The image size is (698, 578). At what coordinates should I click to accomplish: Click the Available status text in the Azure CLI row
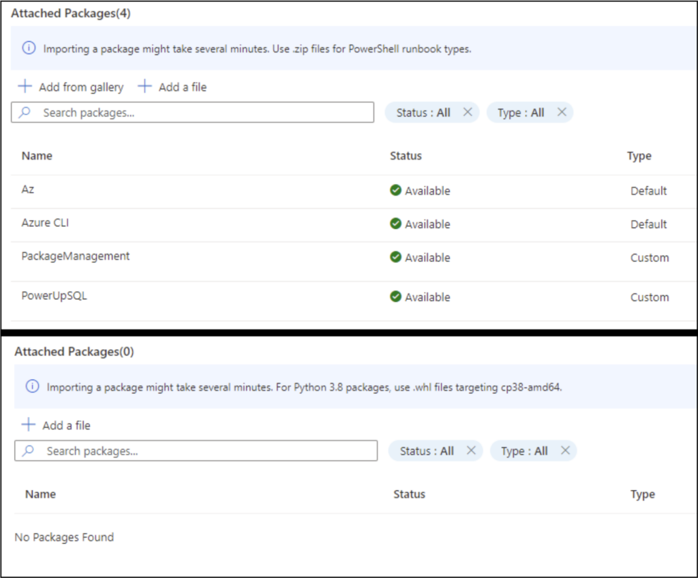[427, 224]
